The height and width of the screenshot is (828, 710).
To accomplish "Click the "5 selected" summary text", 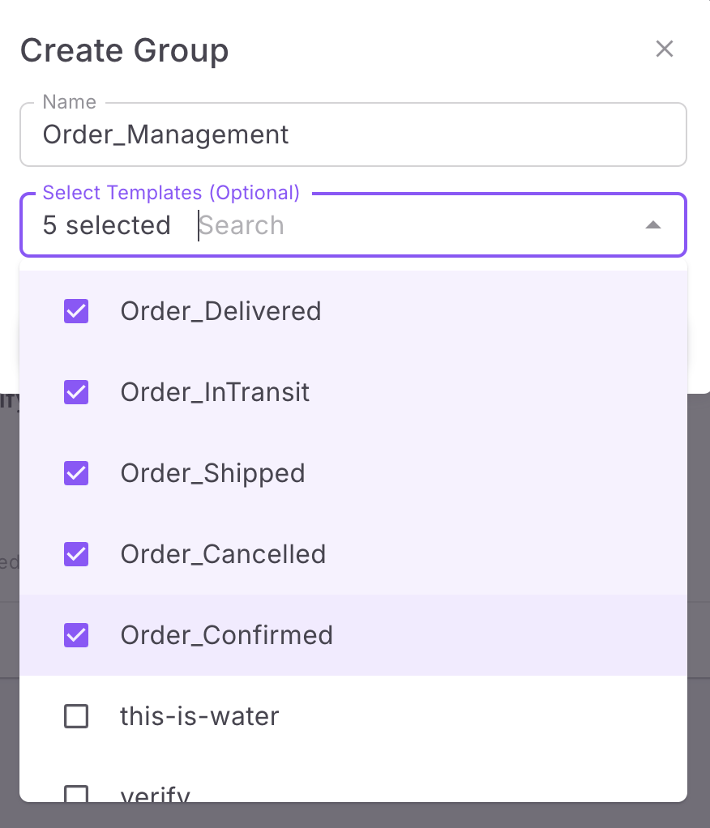I will tap(106, 225).
